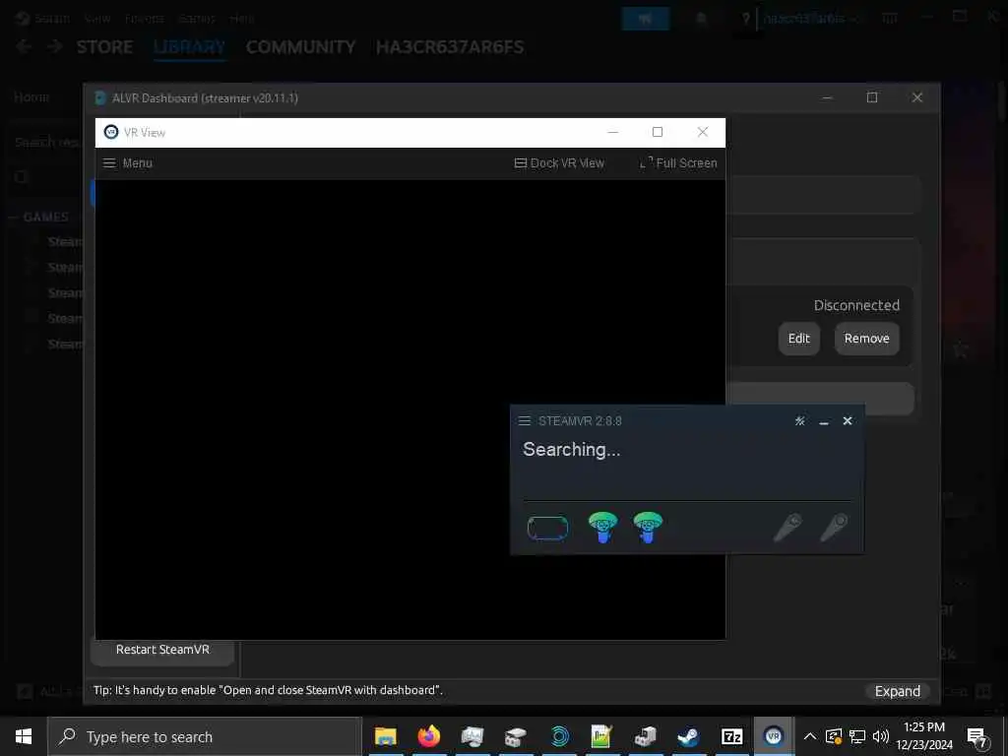Click the ALVR Dashboard title bar icon
This screenshot has height=756, width=1008.
[x=100, y=97]
